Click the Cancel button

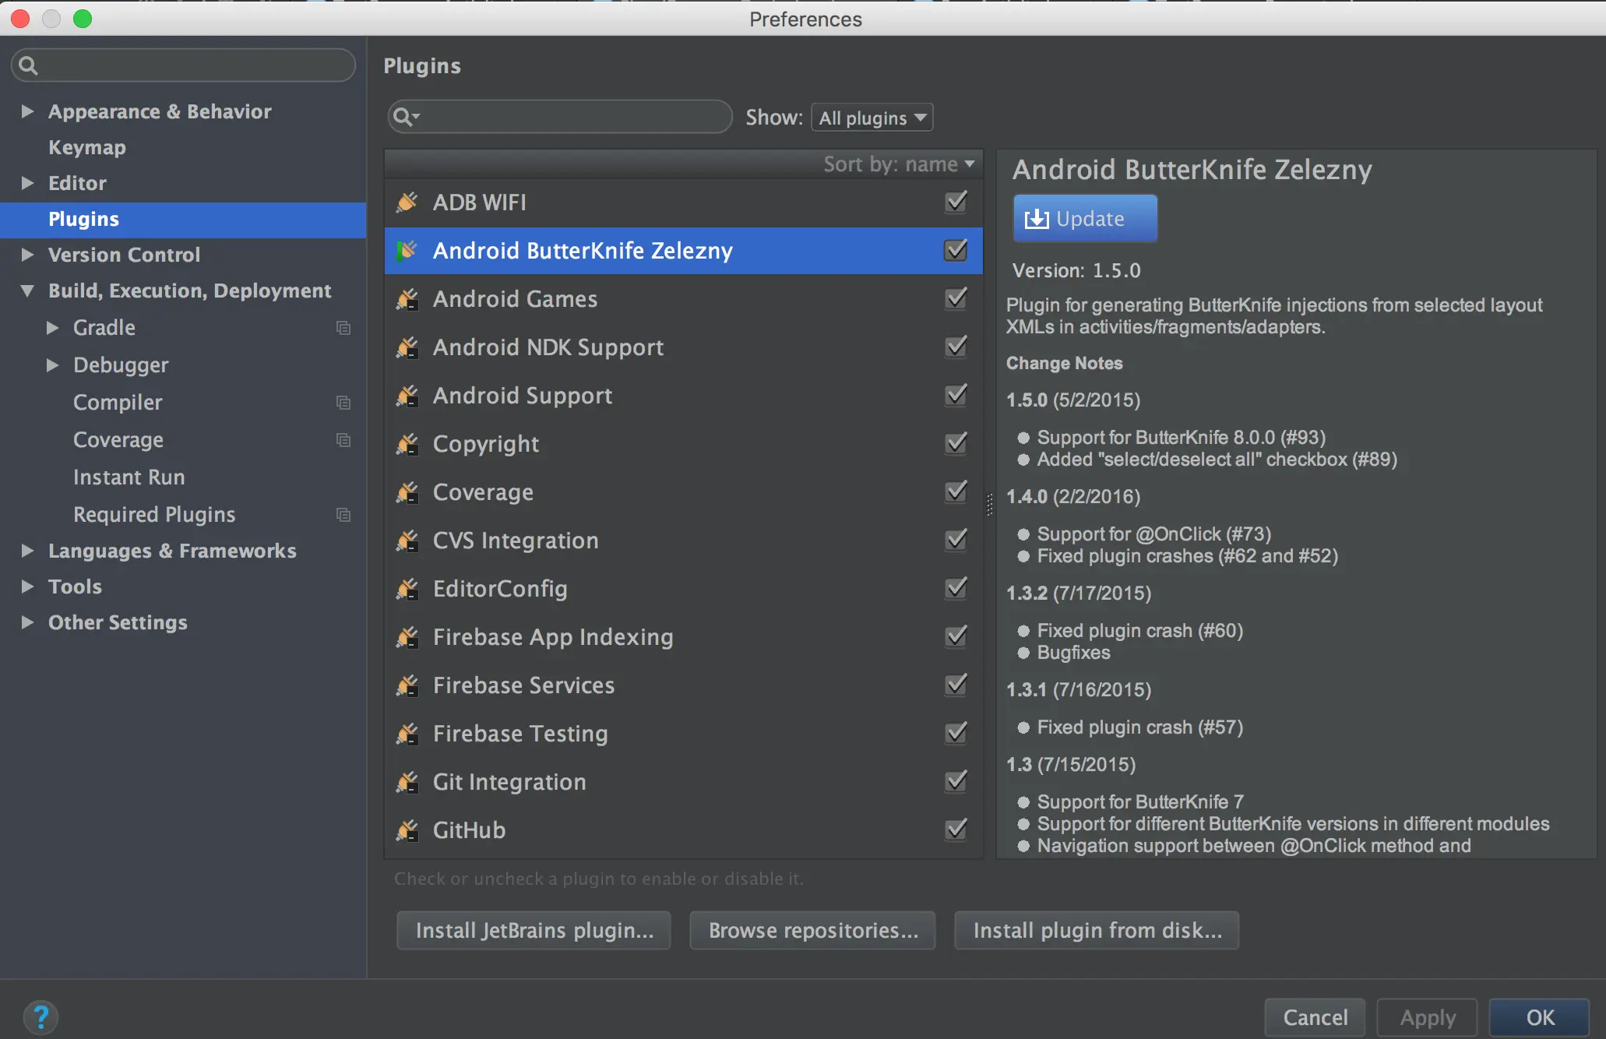[x=1315, y=1018]
